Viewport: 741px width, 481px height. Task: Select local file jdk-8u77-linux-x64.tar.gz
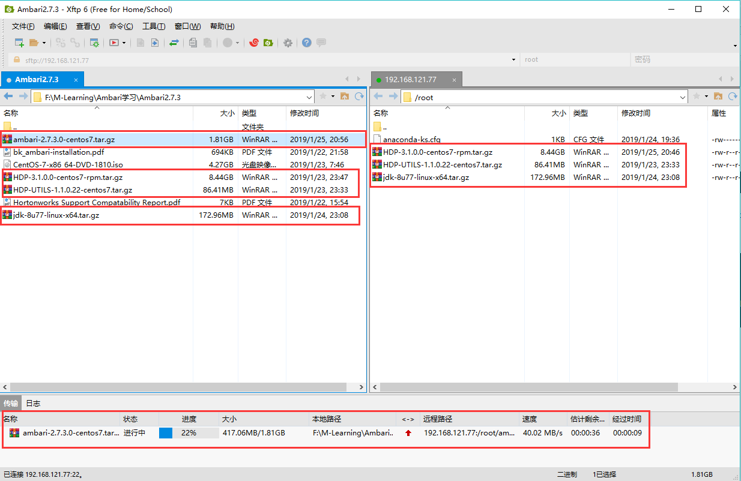[183, 215]
